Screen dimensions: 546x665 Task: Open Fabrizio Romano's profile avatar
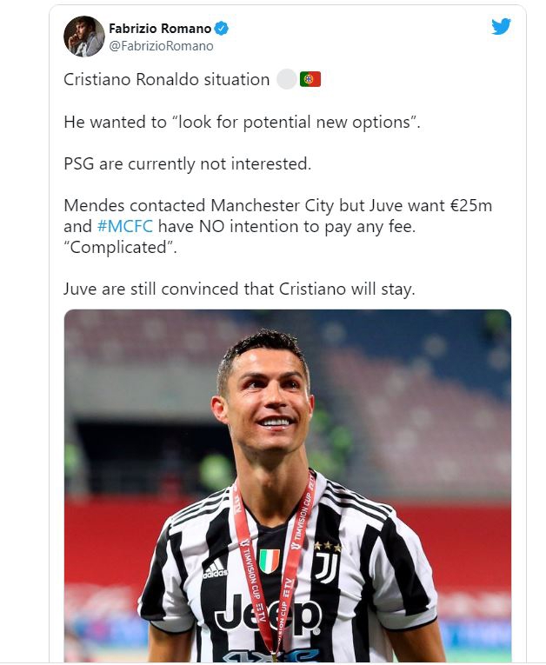pos(84,37)
